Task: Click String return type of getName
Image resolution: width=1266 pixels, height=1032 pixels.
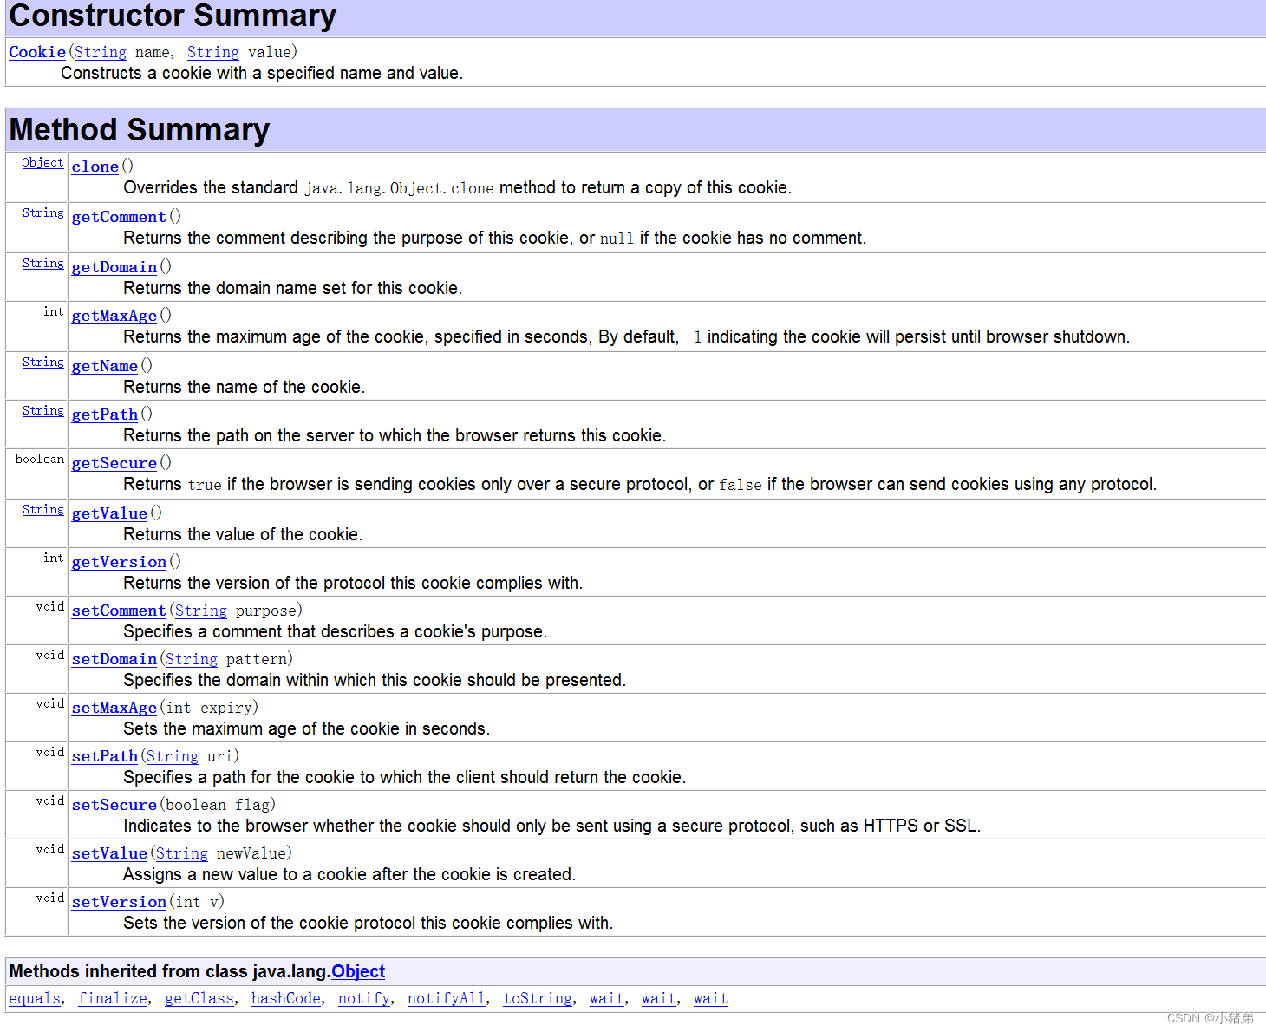Action: click(x=43, y=363)
